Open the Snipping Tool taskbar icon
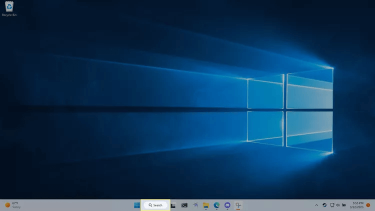 (238, 205)
